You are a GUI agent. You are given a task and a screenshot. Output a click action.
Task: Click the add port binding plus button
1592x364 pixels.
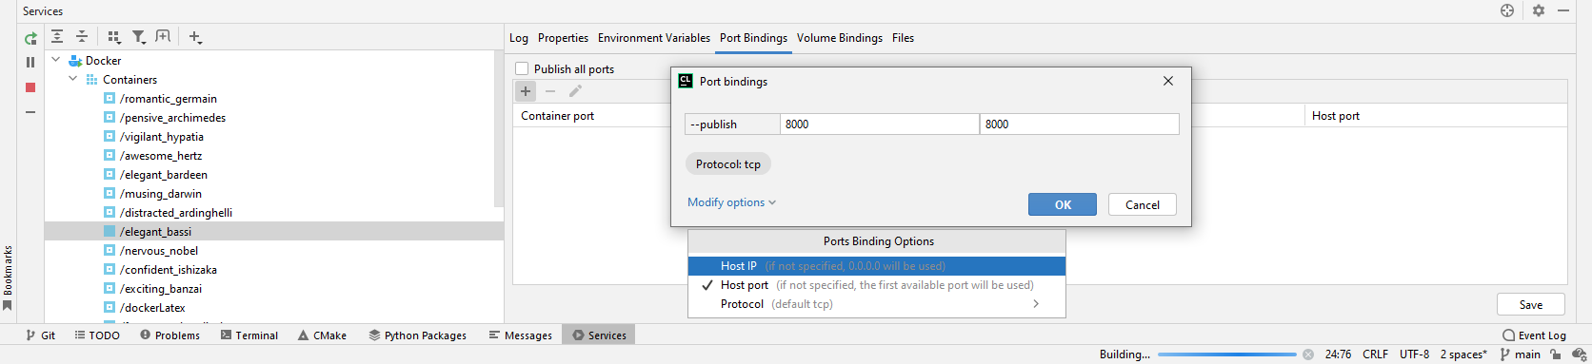[x=526, y=91]
